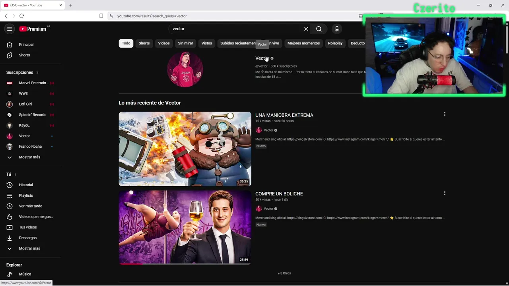Click the magnifier search button

click(319, 29)
